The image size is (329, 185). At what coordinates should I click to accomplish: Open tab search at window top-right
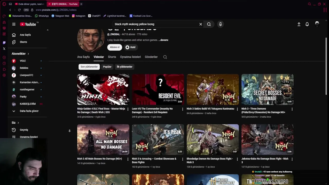309,4
